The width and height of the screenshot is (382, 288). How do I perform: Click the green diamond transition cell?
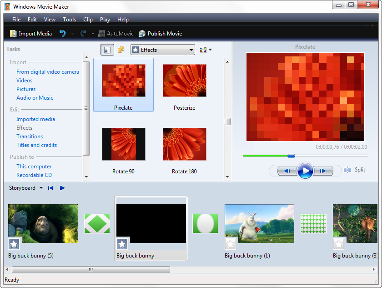coord(97,223)
